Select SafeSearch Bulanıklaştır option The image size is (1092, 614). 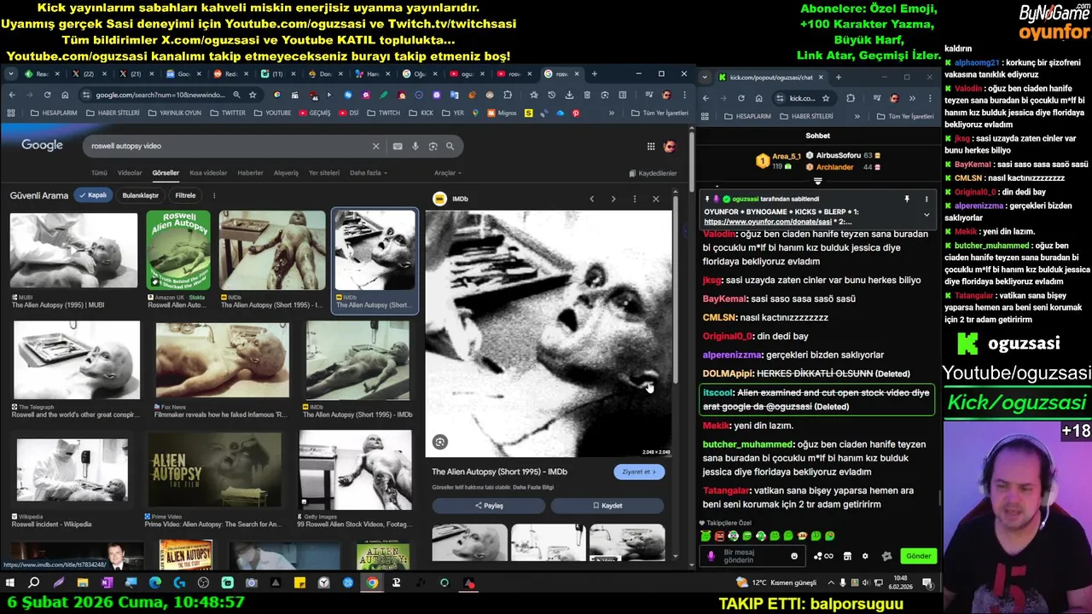[140, 195]
